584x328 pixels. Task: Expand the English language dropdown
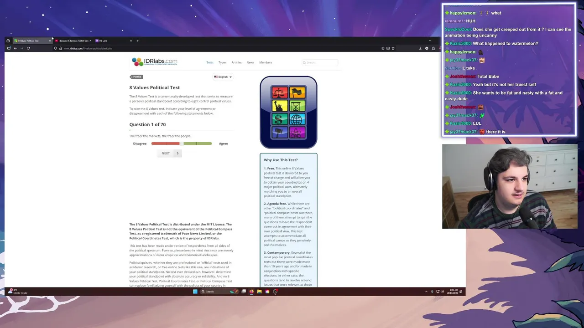(223, 77)
